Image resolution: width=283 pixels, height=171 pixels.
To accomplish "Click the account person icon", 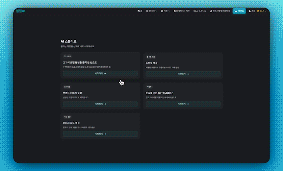I will point(250,11).
